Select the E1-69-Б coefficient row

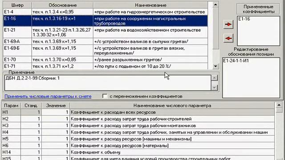[106, 51]
